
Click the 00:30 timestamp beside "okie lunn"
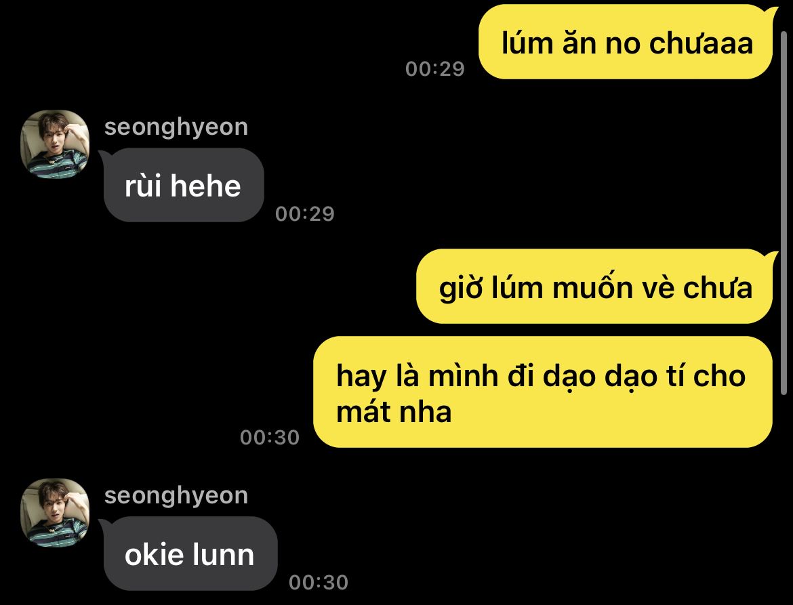click(x=319, y=582)
